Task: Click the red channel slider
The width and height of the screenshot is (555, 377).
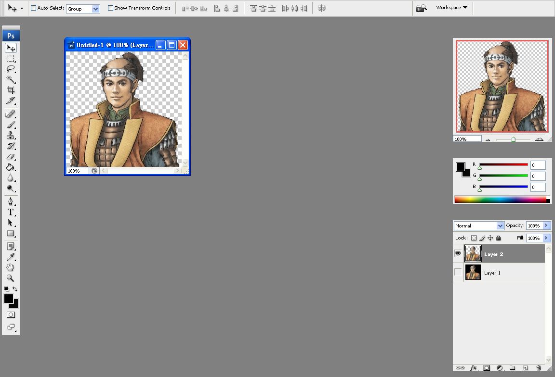Action: coord(503,164)
